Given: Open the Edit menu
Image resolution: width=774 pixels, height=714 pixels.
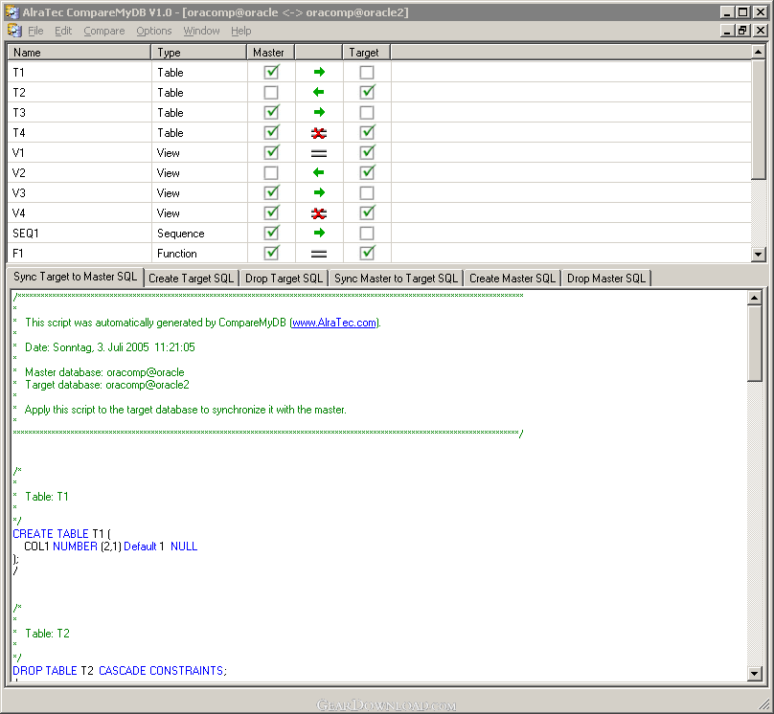Looking at the screenshot, I should coord(63,31).
